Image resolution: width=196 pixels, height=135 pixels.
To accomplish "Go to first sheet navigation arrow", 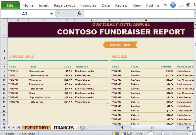I will click(4, 128).
